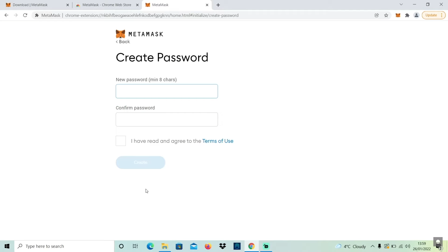Open the Chrome three-dot menu beside Update

(442, 15)
